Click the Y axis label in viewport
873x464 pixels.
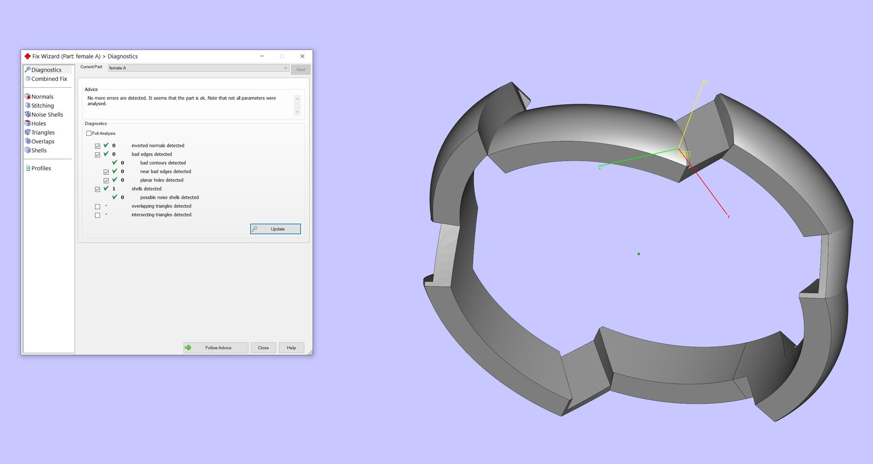pyautogui.click(x=706, y=81)
